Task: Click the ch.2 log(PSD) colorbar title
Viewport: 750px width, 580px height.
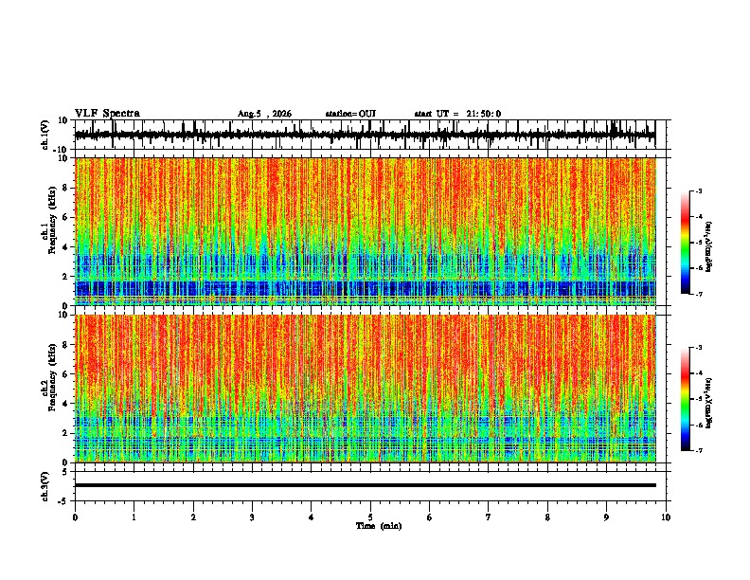Action: [709, 403]
